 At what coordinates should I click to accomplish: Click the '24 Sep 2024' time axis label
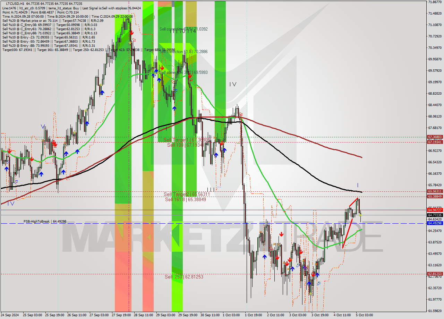(x=9, y=315)
